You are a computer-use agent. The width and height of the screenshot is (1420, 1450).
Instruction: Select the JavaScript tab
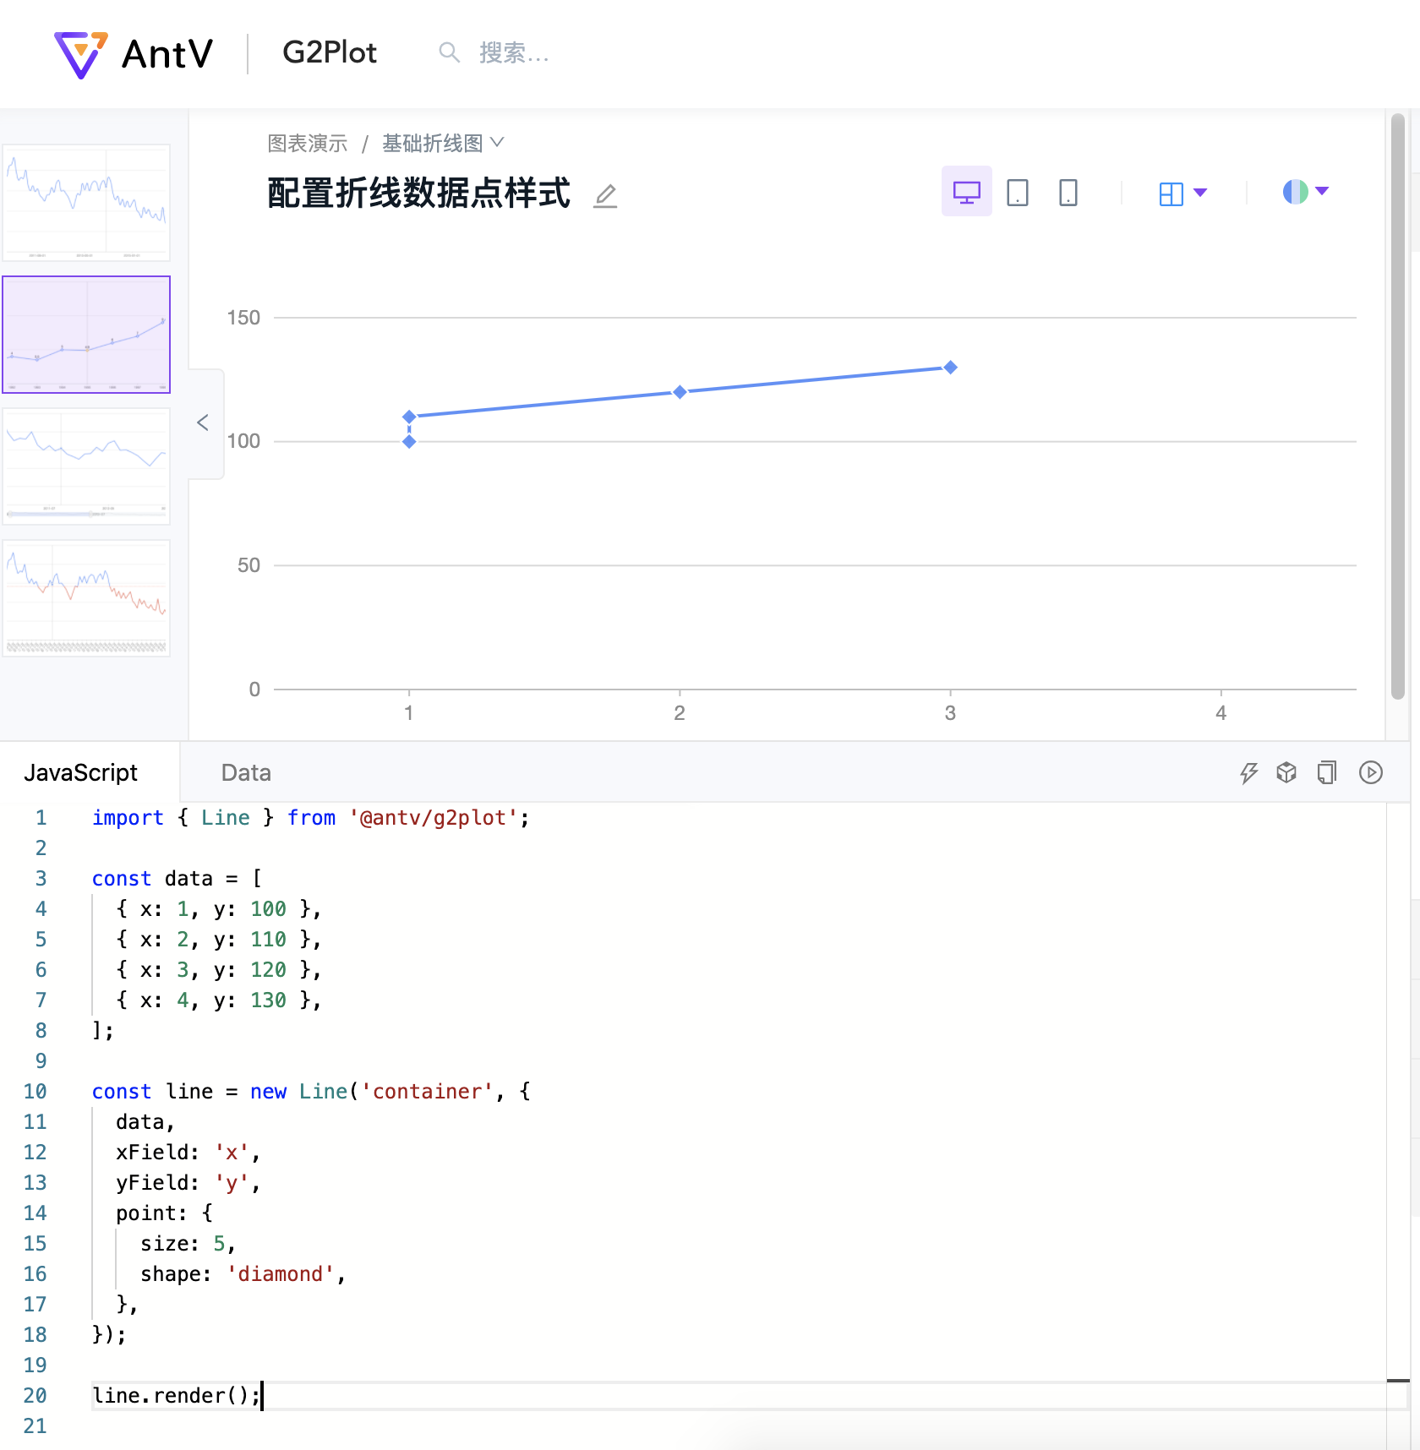pos(82,771)
